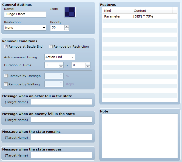Click inside the Note text area

coord(140,136)
